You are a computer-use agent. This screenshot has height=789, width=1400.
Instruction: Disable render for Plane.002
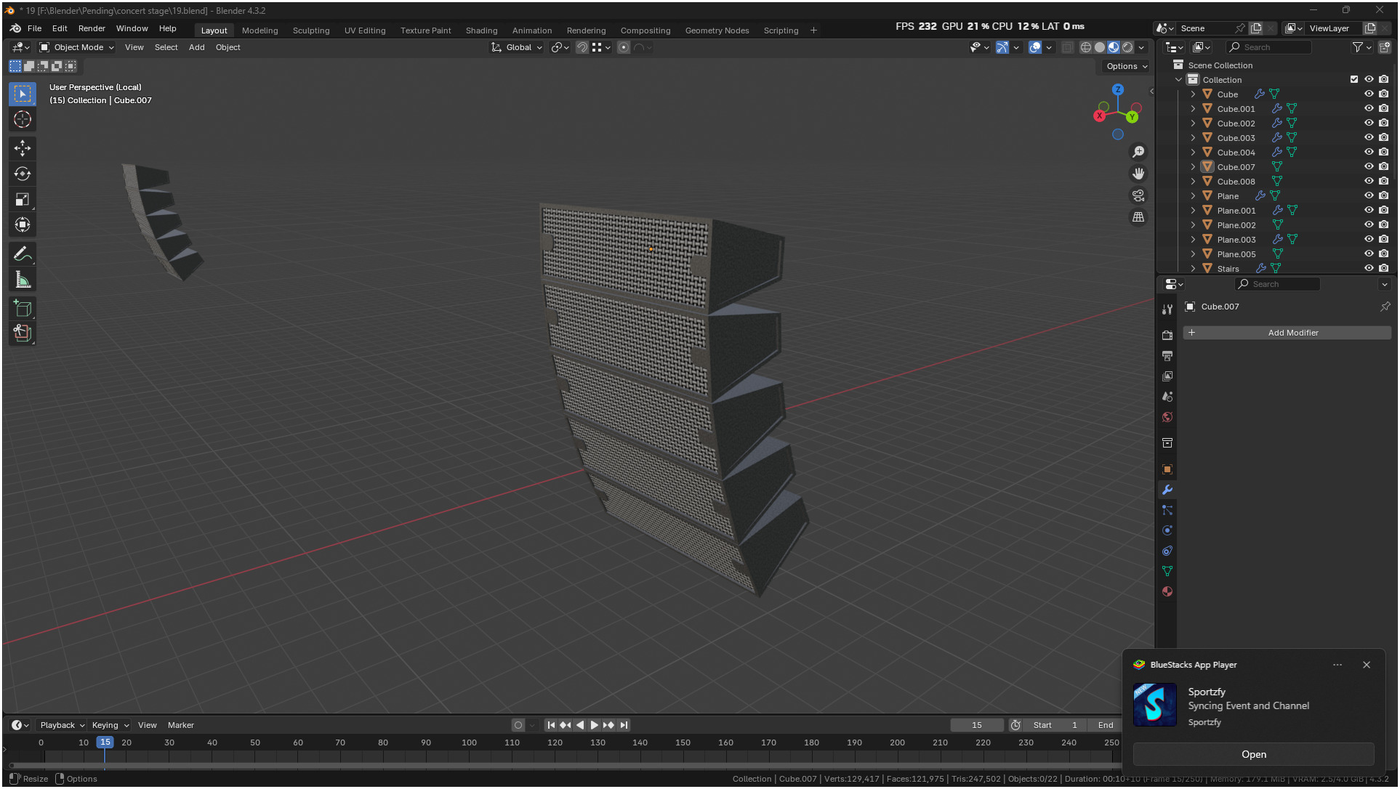coord(1383,224)
